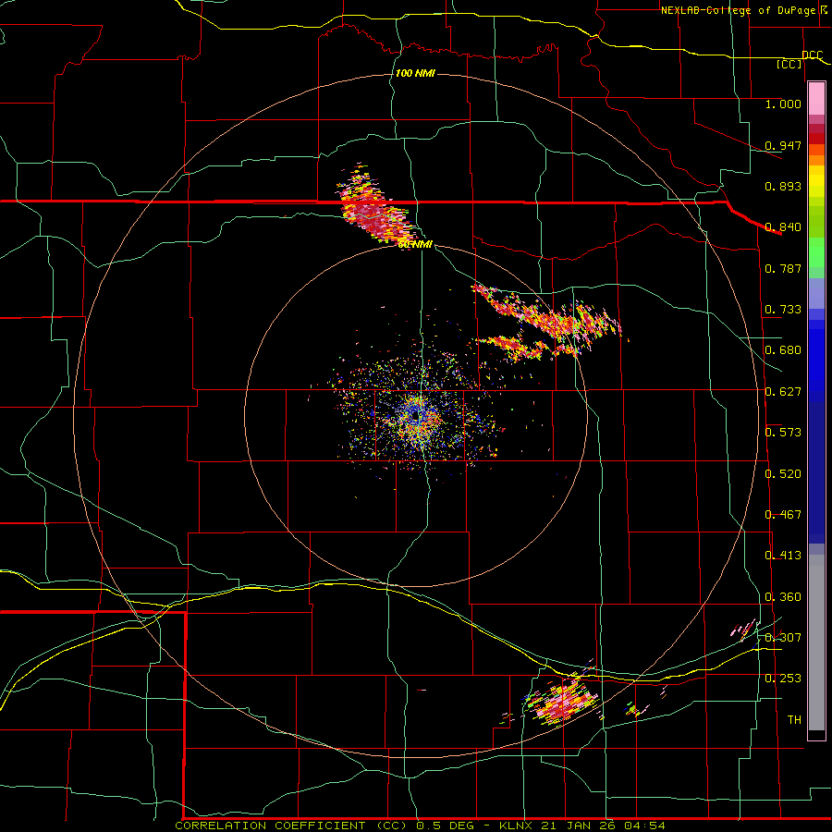Select the 0.307 scale value

pos(783,638)
